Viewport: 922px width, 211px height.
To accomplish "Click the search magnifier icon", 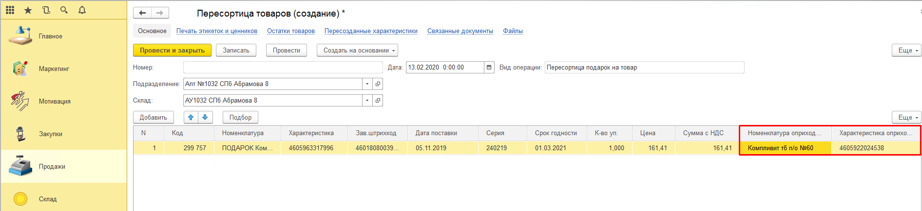I will (x=64, y=10).
